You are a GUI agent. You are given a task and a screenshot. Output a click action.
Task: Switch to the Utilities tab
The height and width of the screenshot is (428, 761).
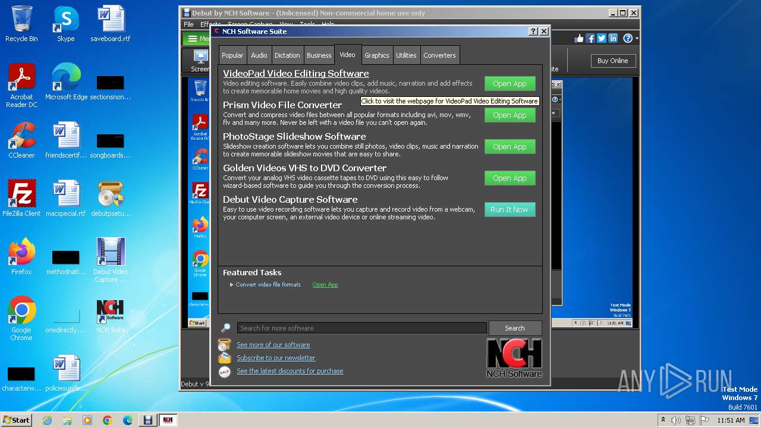[406, 55]
